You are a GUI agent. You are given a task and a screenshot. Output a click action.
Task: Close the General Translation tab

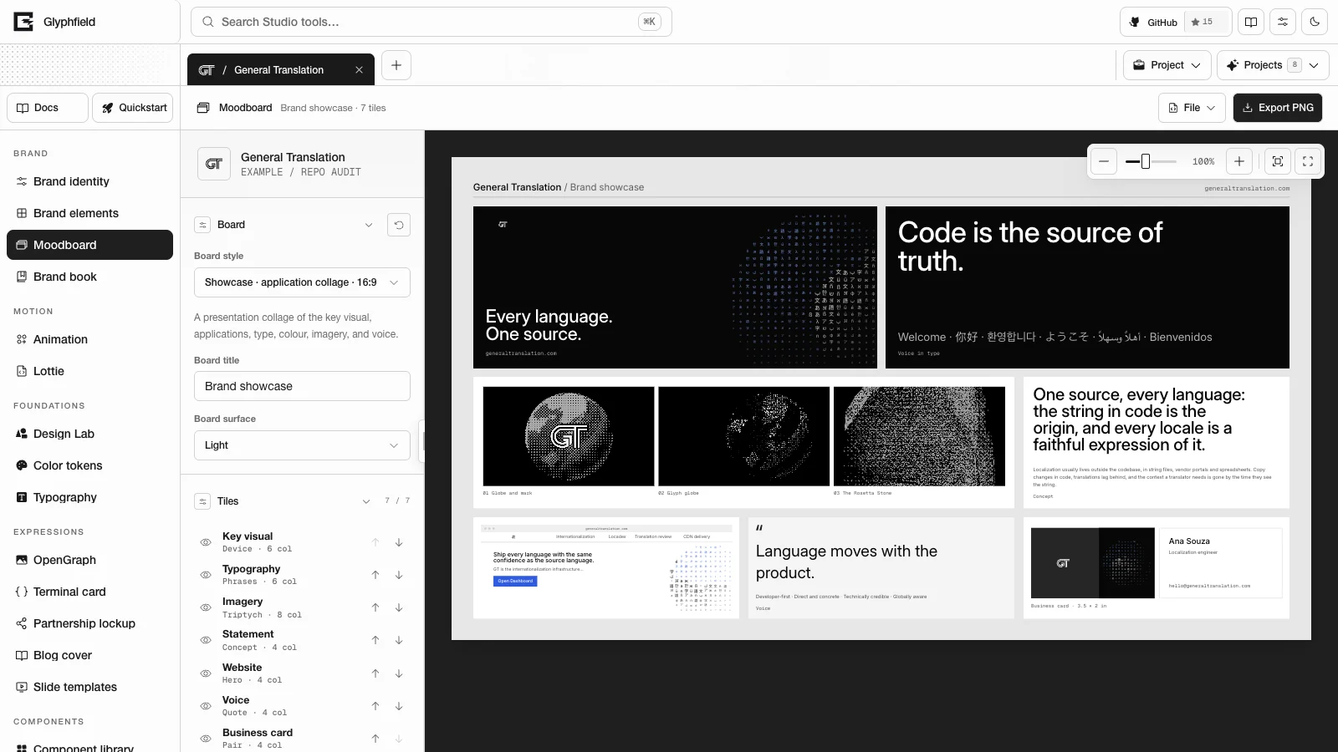(359, 70)
